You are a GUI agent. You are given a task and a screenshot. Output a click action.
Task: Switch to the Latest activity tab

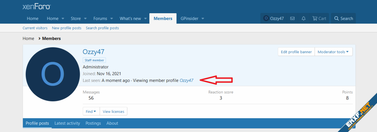pyautogui.click(x=67, y=123)
